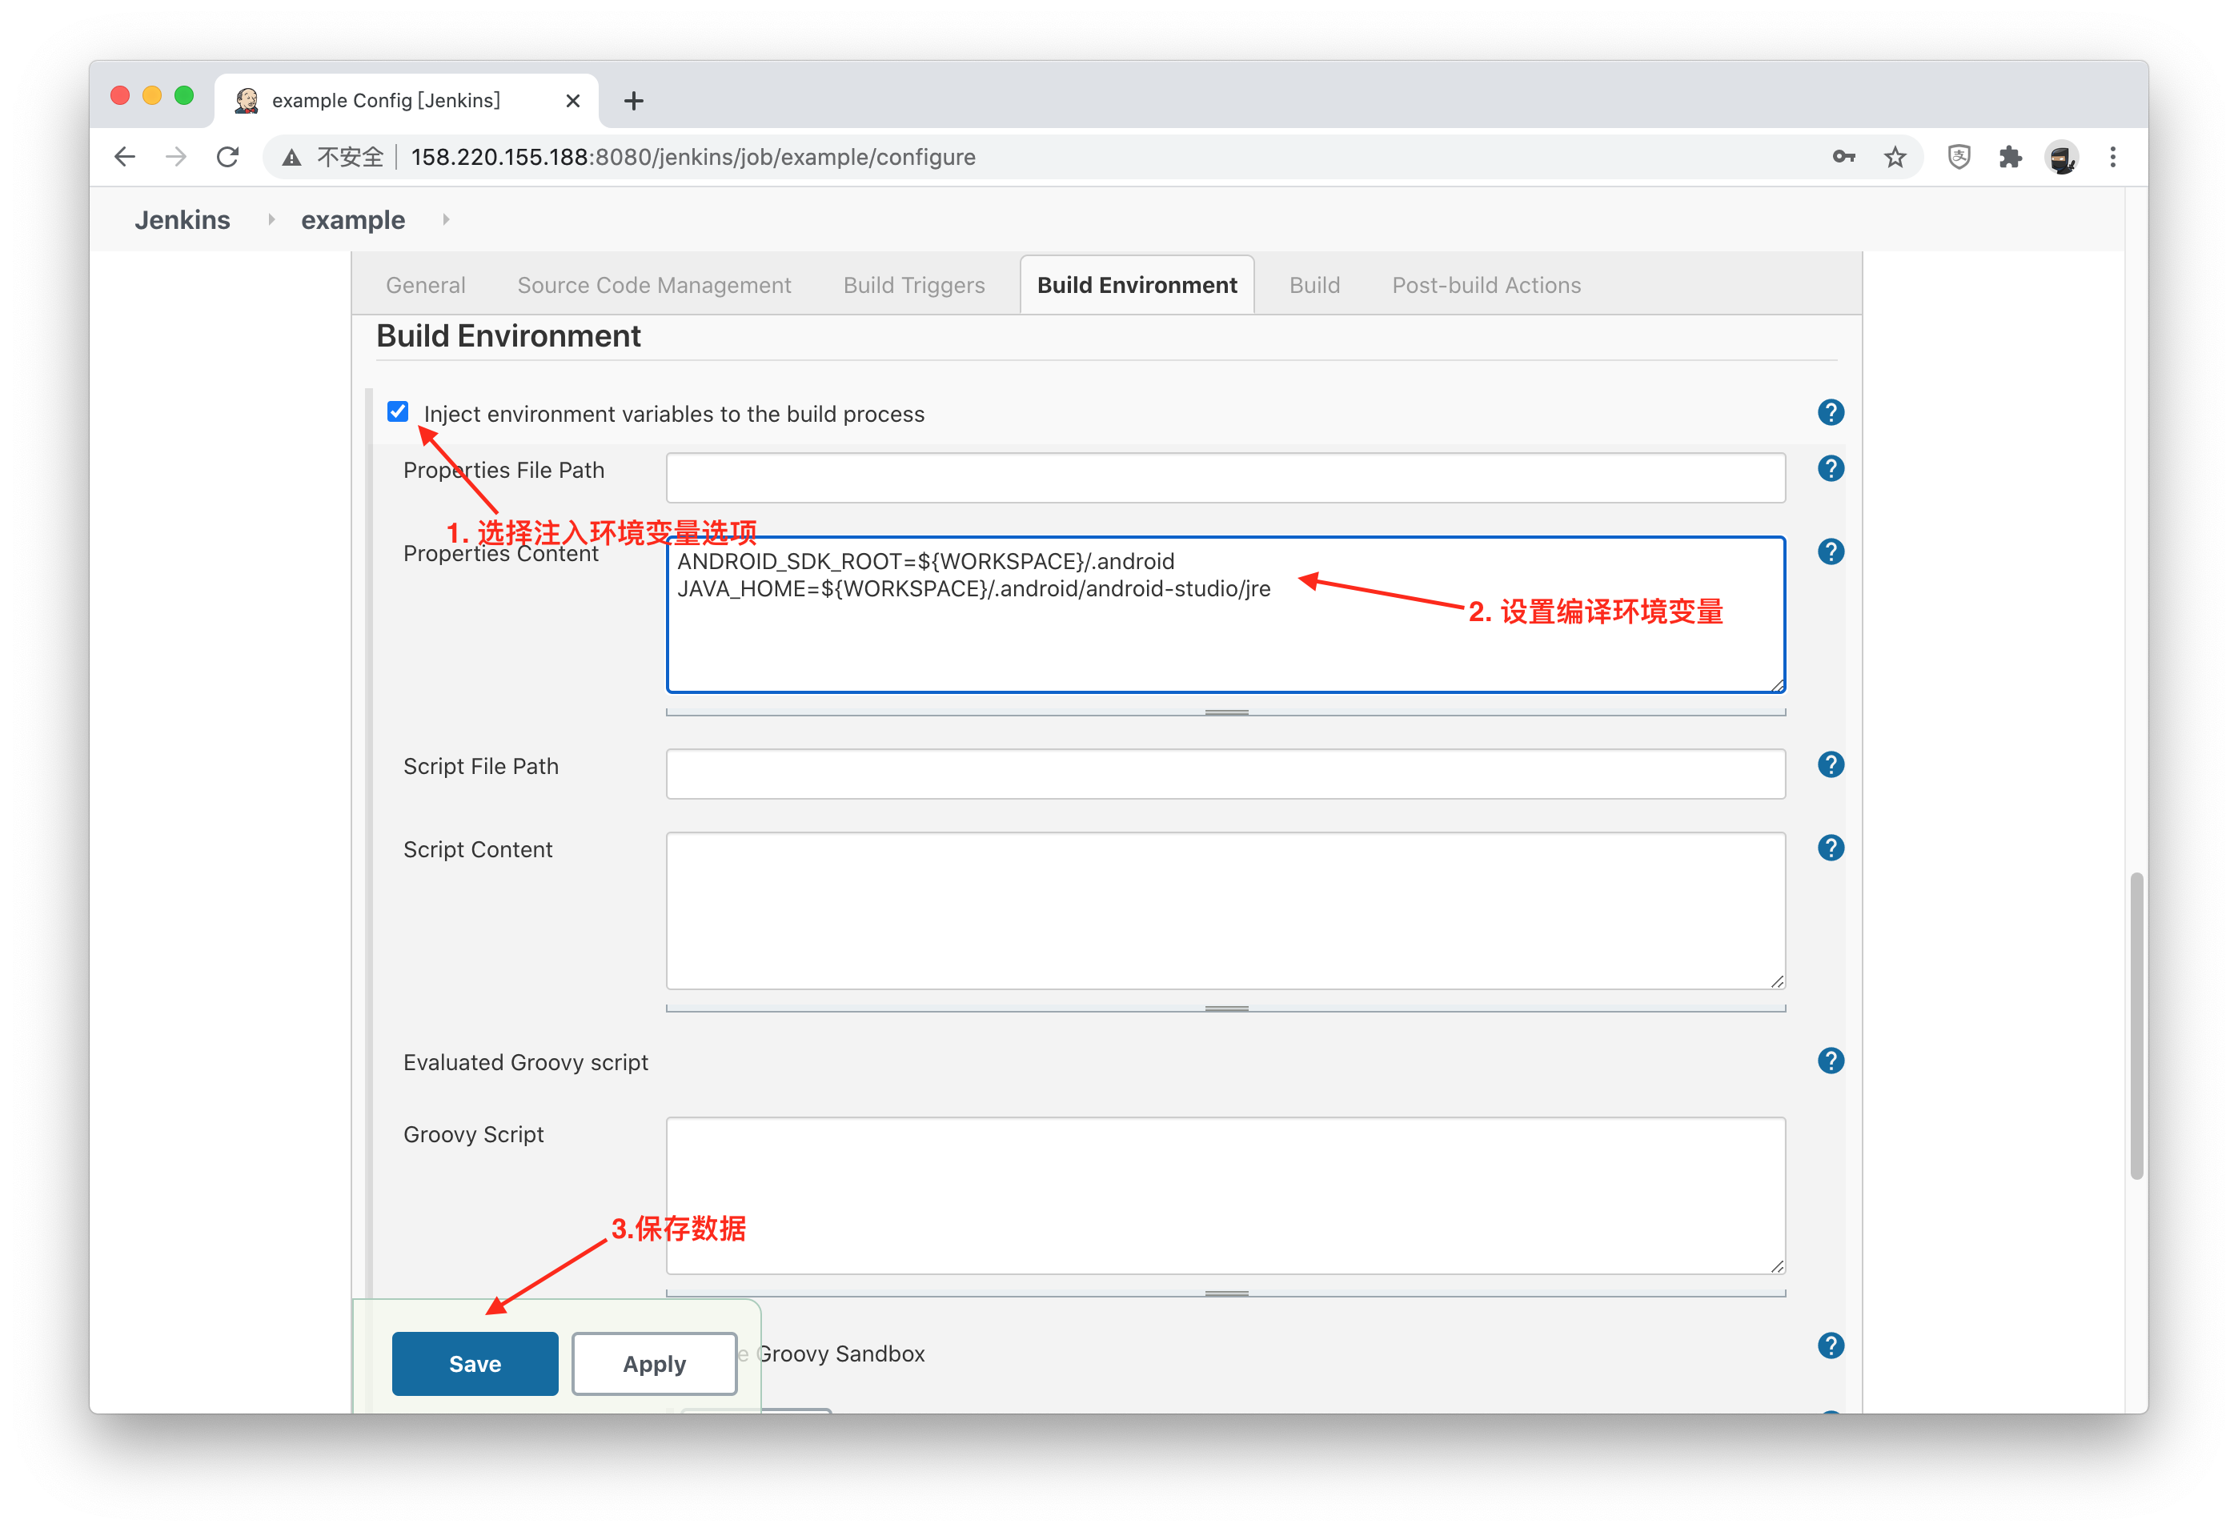Open the Chrome profile avatar
Screen dimensions: 2238x1532
point(2062,157)
